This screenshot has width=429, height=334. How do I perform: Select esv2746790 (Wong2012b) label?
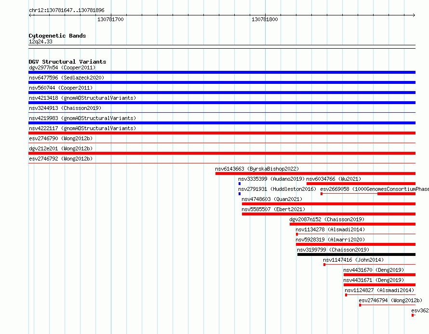pos(61,138)
